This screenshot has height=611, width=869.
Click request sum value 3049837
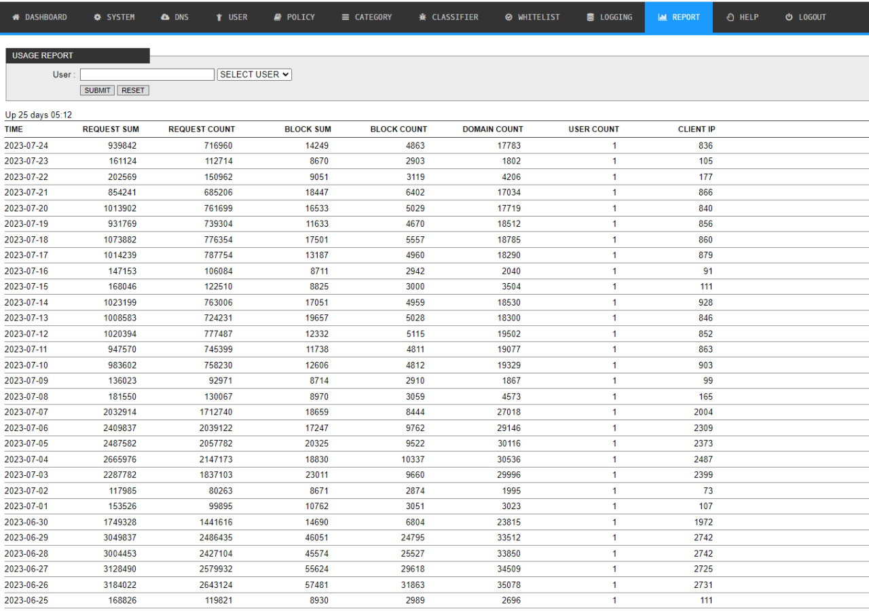tap(119, 538)
